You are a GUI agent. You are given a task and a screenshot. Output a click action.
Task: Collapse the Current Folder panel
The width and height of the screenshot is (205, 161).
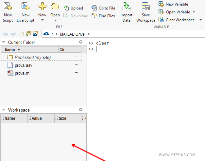[4, 42]
